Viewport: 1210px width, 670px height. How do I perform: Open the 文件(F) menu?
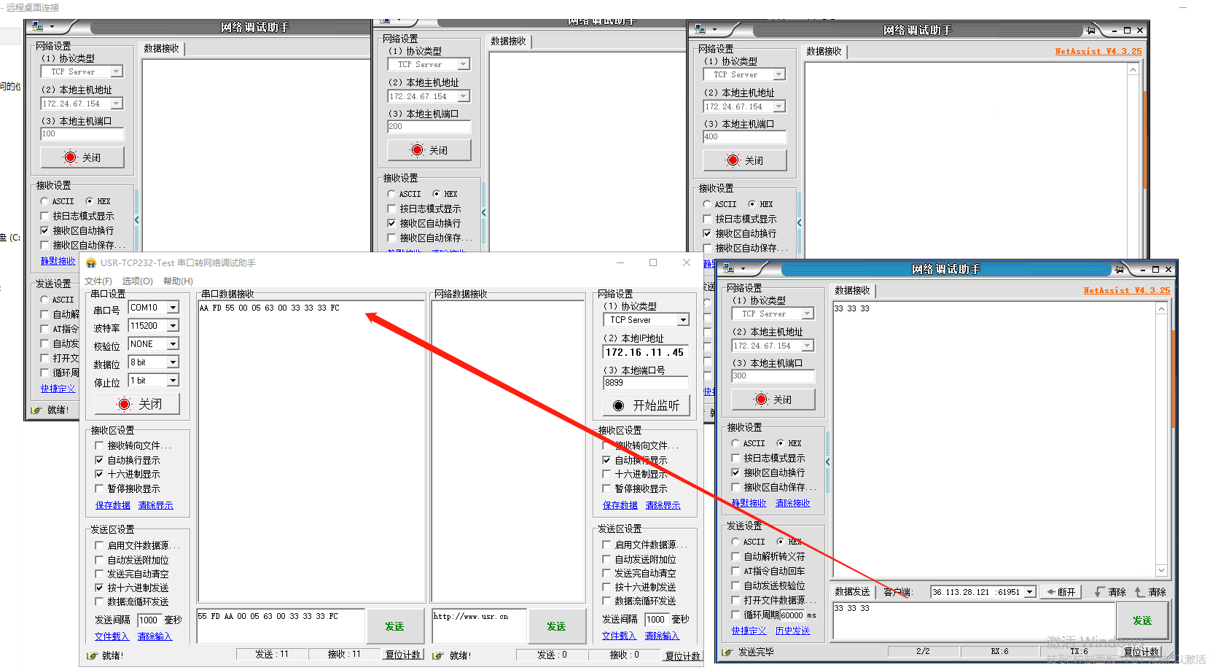(x=98, y=281)
